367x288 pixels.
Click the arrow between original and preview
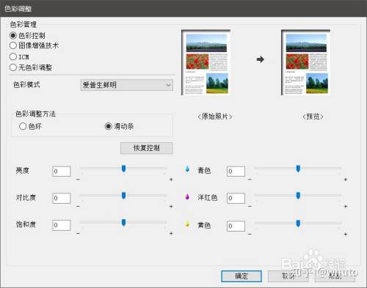pos(261,59)
